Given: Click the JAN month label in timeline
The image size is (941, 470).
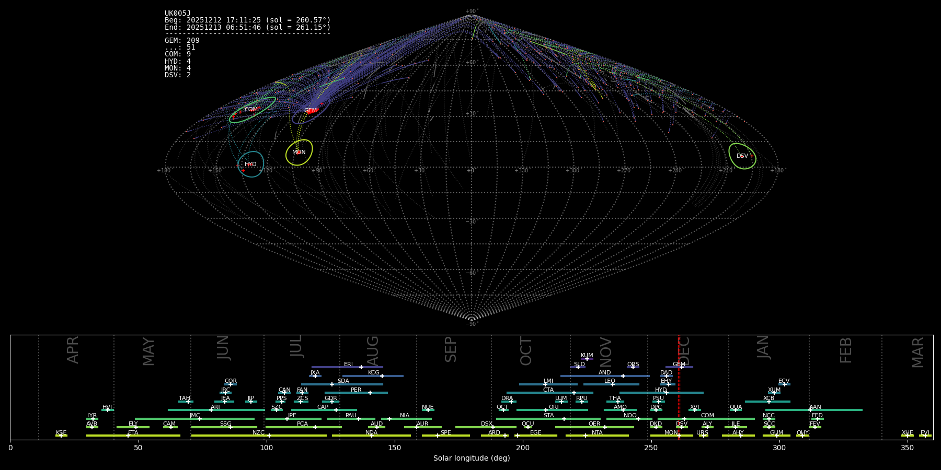Looking at the screenshot, I should (763, 347).
